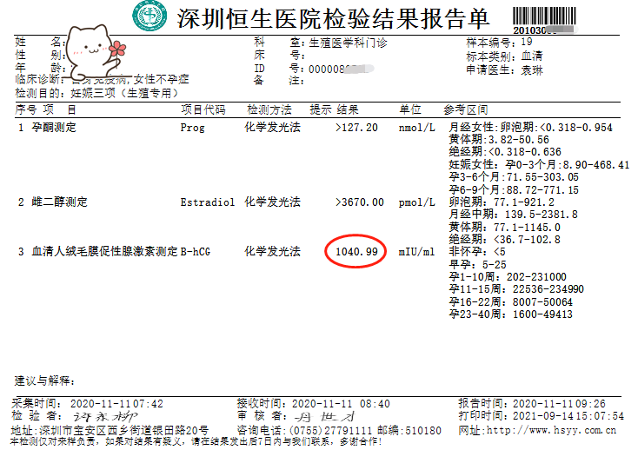
Task: Click the sample number value 19
Action: click(527, 42)
